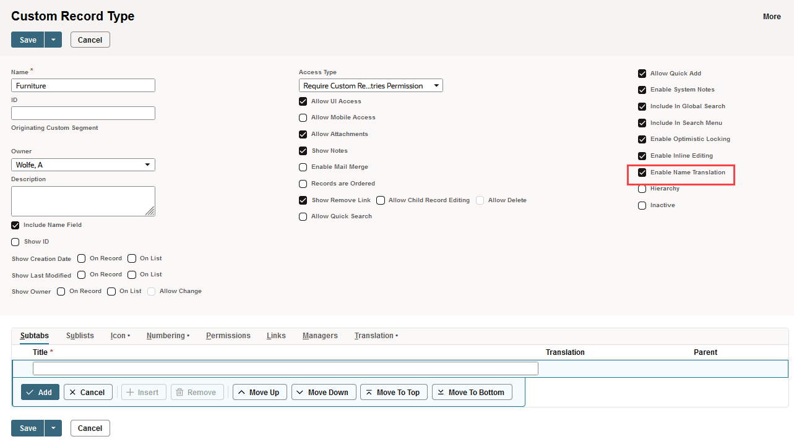794x447 pixels.
Task: Toggle Include Name Field checkbox
Action: click(15, 225)
